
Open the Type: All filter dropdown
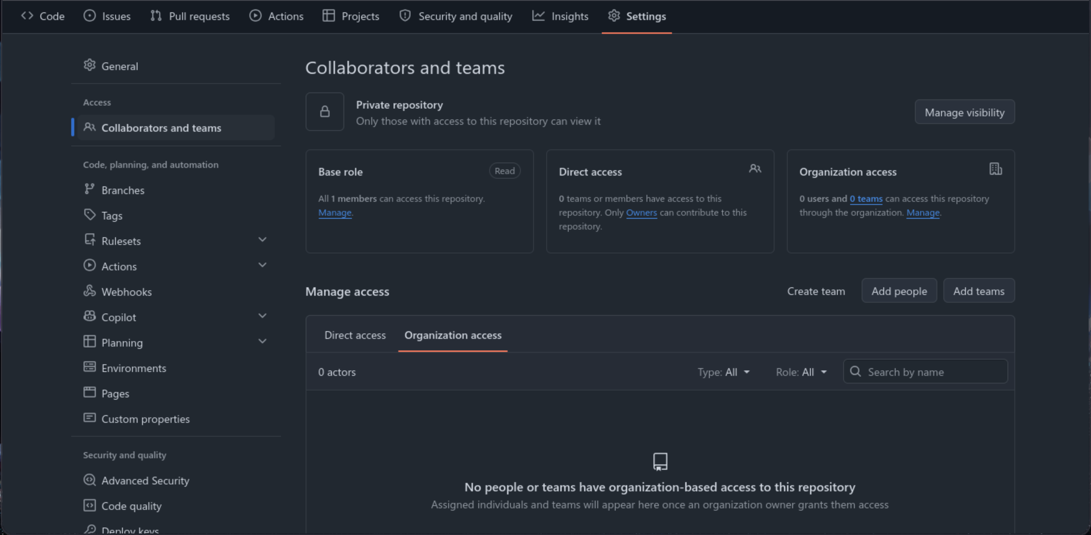[x=723, y=372]
